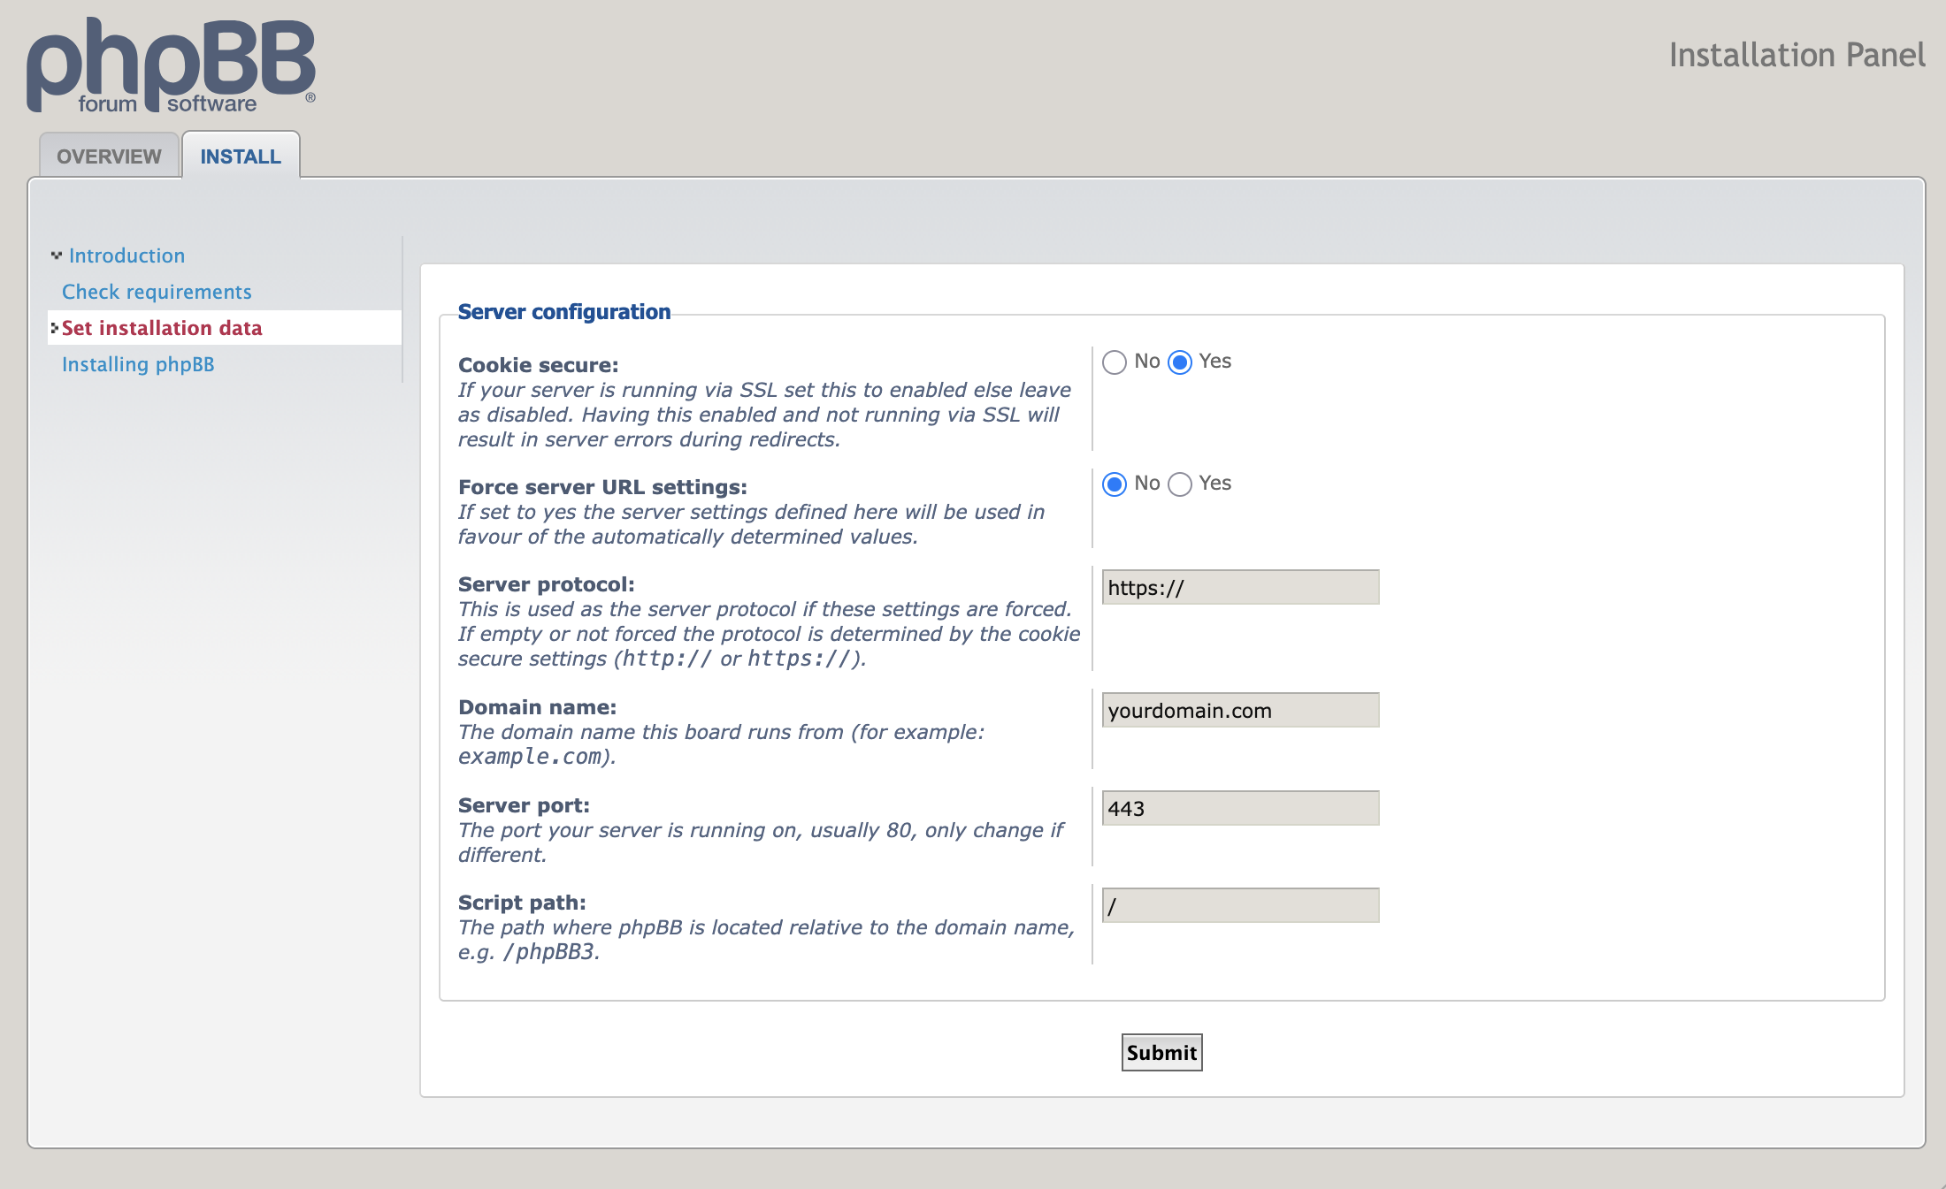Click into the Server port field
Image resolution: width=1946 pixels, height=1189 pixels.
click(x=1240, y=809)
